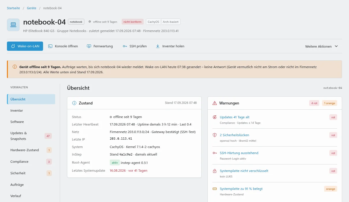Click the Übersicht section heading
This screenshot has width=349, height=202.
click(78, 88)
